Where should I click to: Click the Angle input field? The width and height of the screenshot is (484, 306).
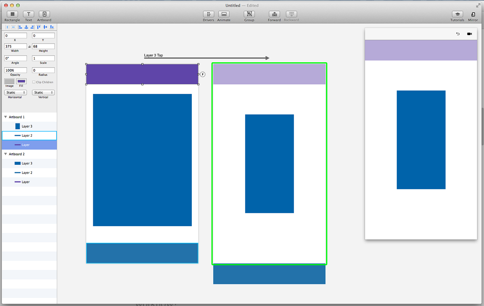pos(15,58)
